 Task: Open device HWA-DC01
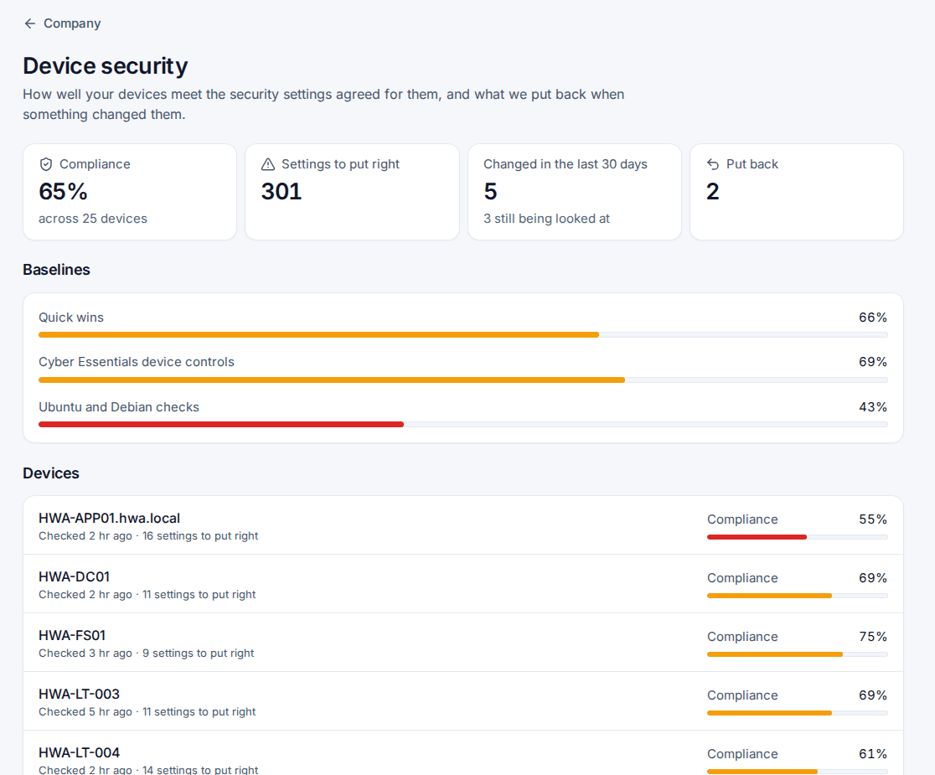463,584
